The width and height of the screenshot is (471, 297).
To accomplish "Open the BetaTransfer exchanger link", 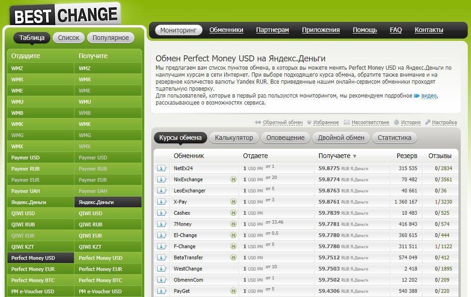I will point(188,257).
